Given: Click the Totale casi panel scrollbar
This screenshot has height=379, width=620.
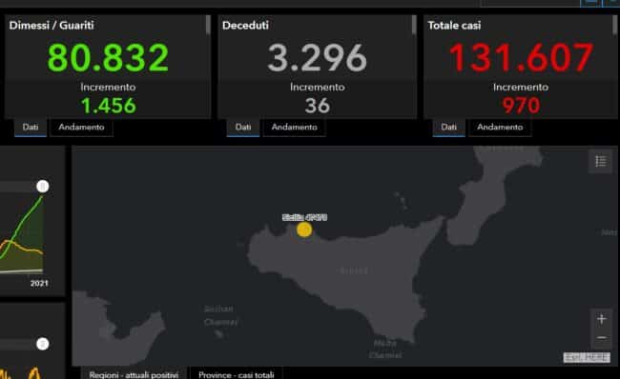Looking at the screenshot, I should point(615,25).
